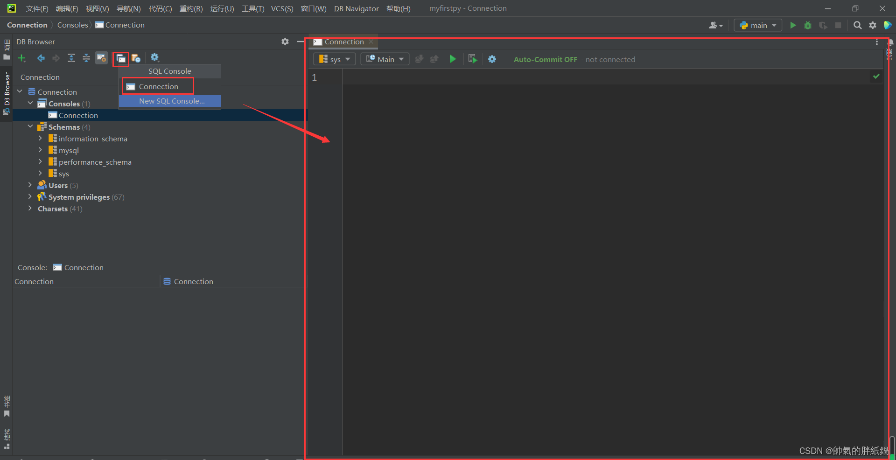896x460 pixels.
Task: Select System privileges (67) item
Action: pos(81,197)
